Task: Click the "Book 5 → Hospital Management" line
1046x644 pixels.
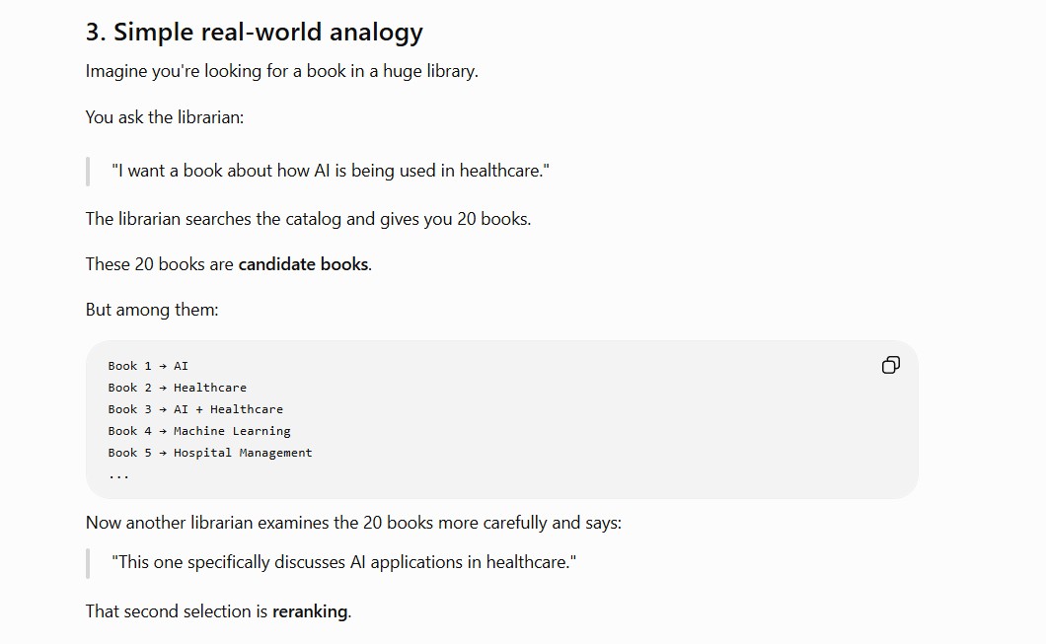Action: click(210, 453)
